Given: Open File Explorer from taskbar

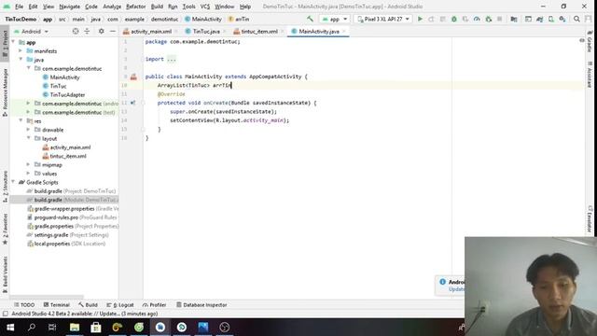Looking at the screenshot, I should pos(75,328).
